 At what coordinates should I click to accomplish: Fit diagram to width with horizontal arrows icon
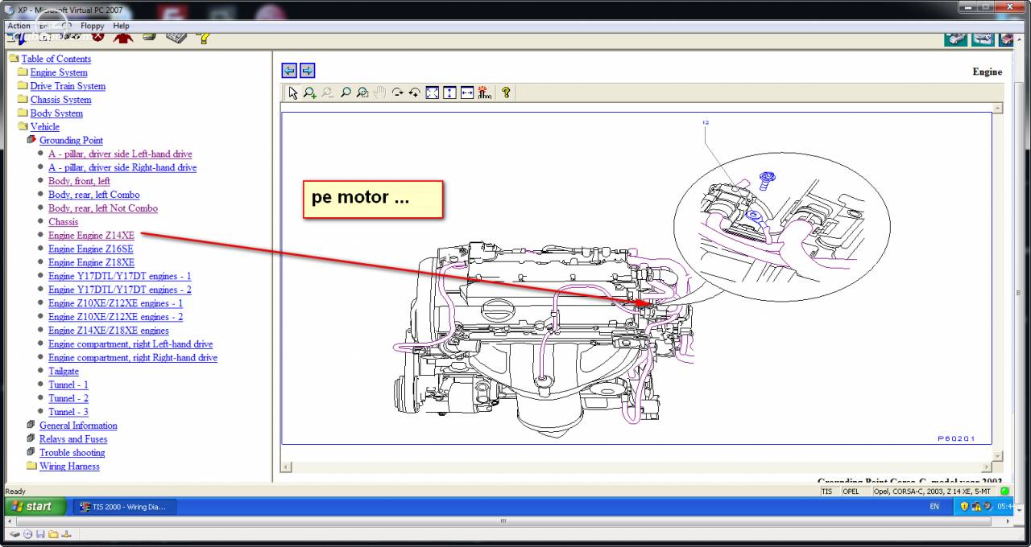click(467, 93)
